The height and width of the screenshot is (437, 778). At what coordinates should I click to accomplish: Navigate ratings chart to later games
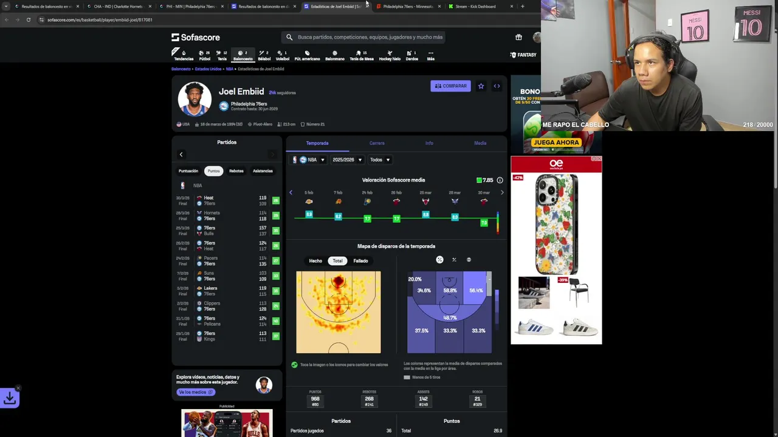coord(502,192)
